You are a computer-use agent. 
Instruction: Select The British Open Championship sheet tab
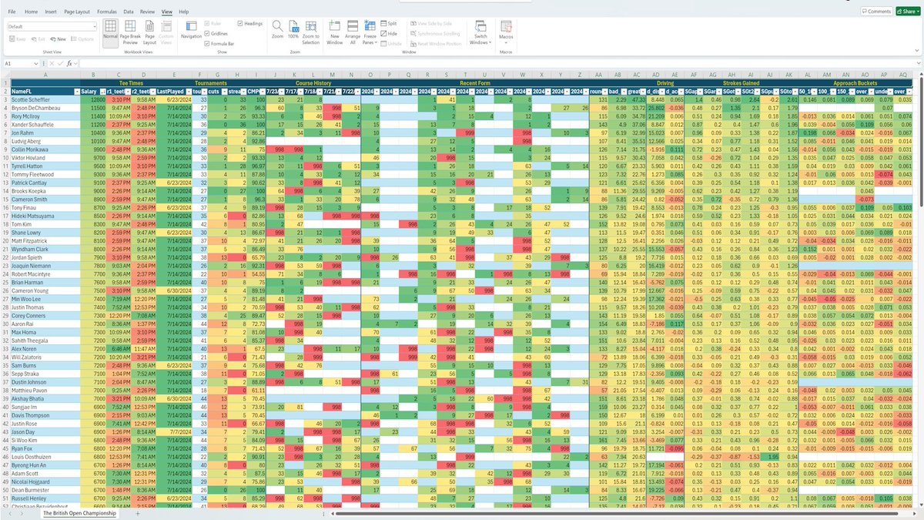click(x=79, y=512)
